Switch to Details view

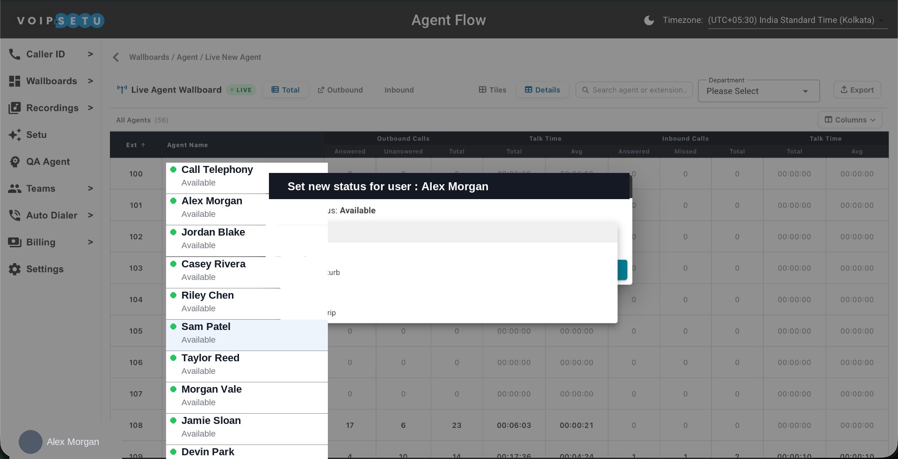[542, 90]
